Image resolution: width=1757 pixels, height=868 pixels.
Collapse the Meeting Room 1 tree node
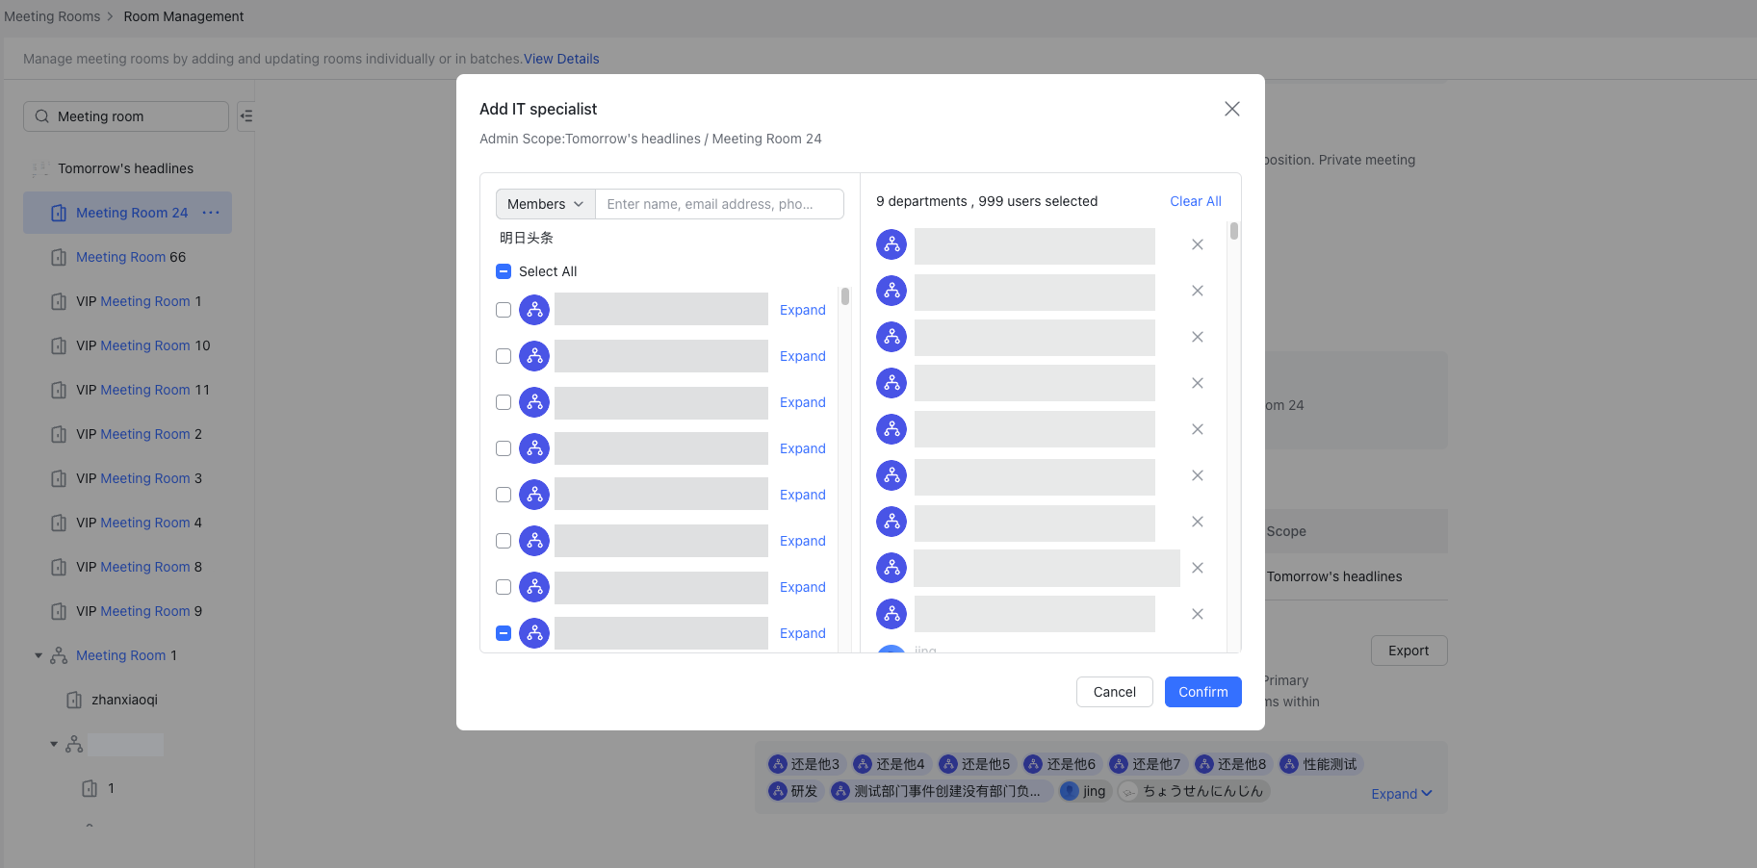pyautogui.click(x=39, y=655)
